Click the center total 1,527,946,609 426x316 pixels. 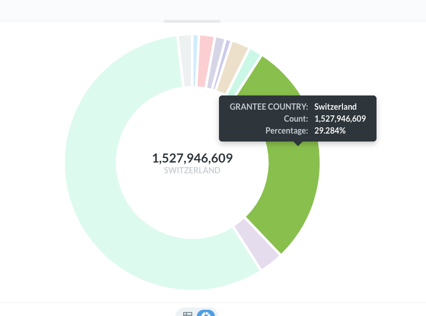pyautogui.click(x=192, y=158)
